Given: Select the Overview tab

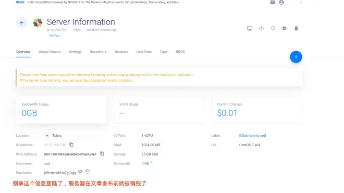Looking at the screenshot, I should coord(23,52).
